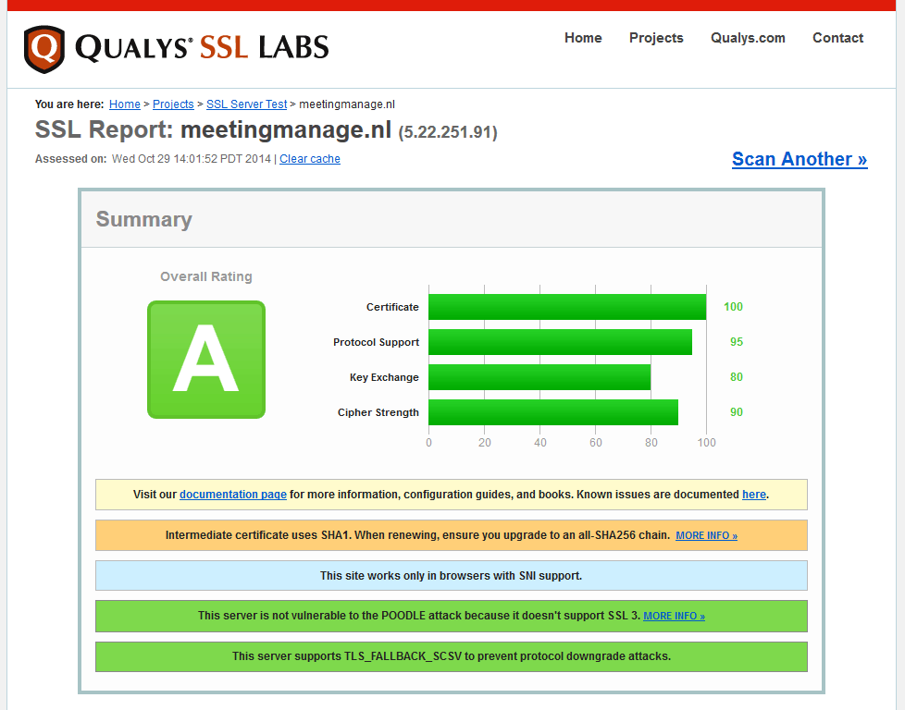Click the Protocol Support score bar
Screen dimensions: 905x710
[561, 342]
